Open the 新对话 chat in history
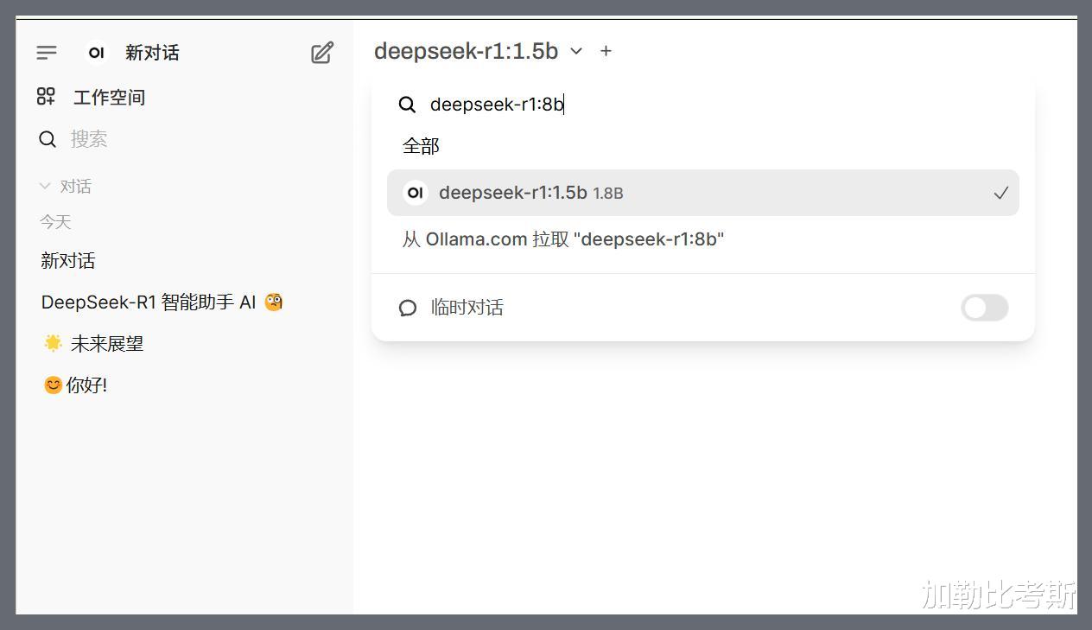The height and width of the screenshot is (630, 1092). (68, 260)
